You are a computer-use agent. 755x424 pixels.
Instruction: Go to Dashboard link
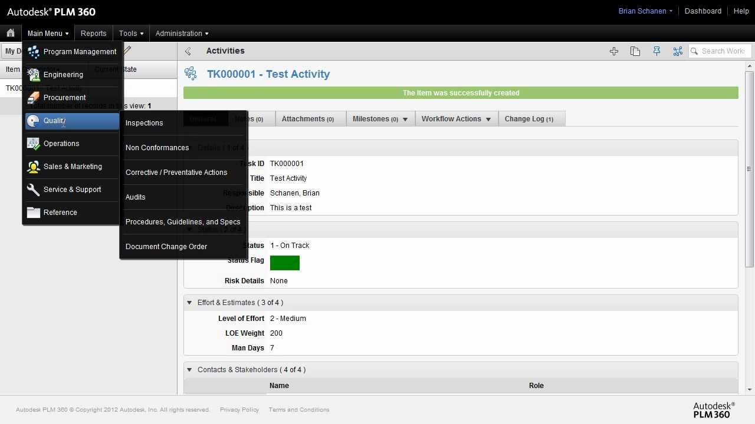703,11
